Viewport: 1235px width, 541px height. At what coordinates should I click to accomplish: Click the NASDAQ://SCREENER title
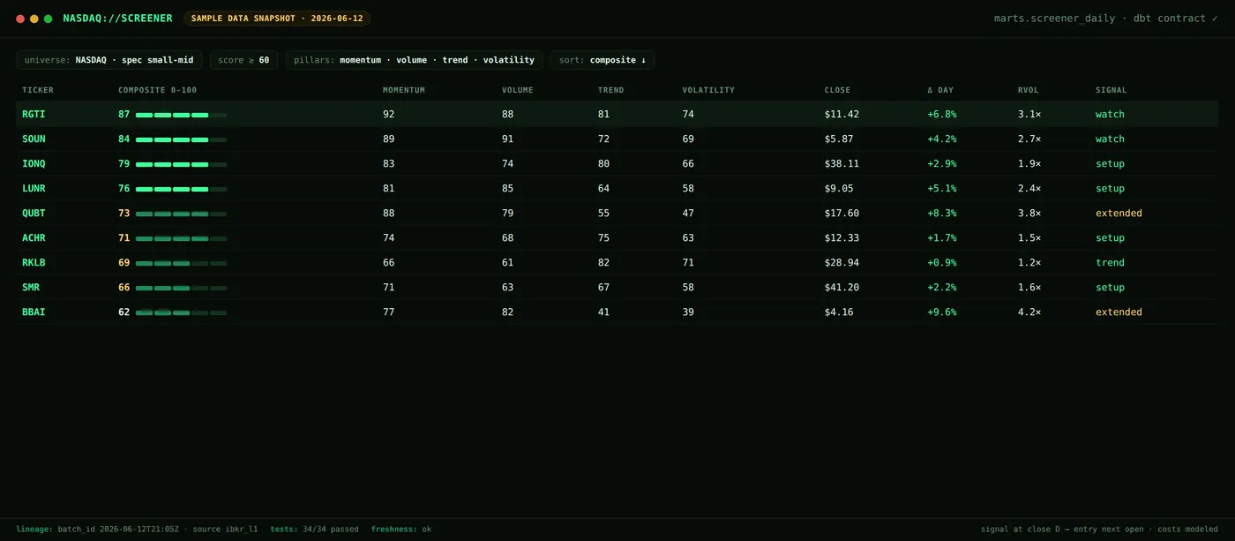(x=118, y=19)
